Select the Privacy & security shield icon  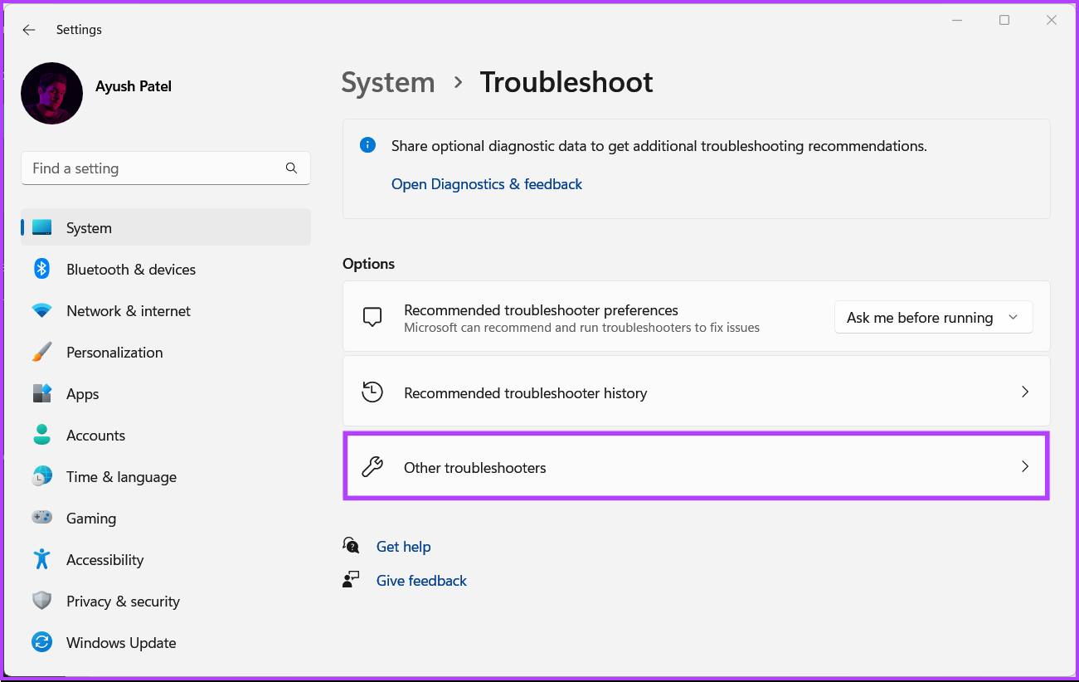click(x=41, y=601)
